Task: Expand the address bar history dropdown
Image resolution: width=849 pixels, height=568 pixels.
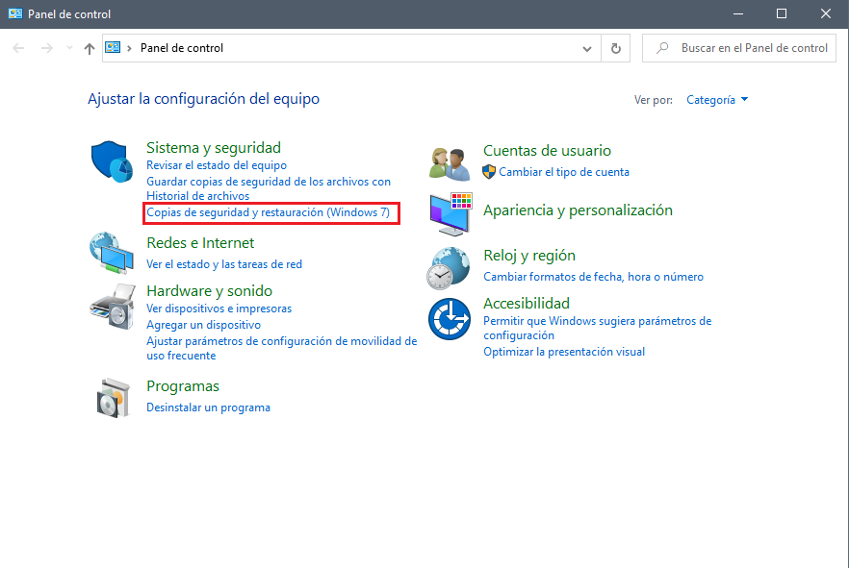Action: coord(588,48)
